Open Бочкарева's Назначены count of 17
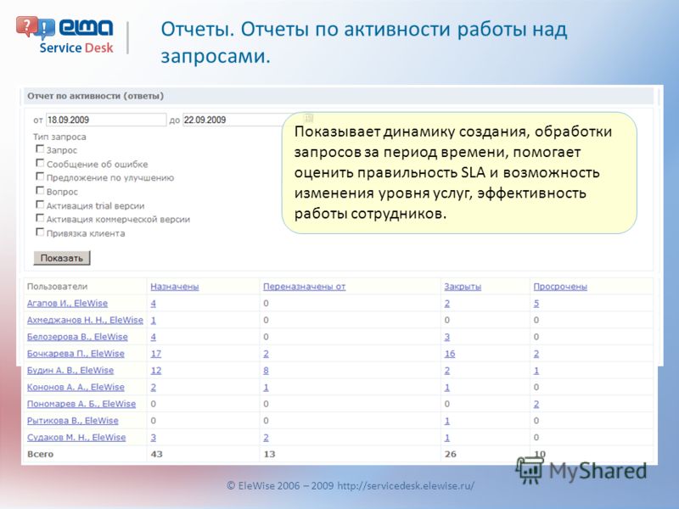The width and height of the screenshot is (679, 509). (156, 354)
